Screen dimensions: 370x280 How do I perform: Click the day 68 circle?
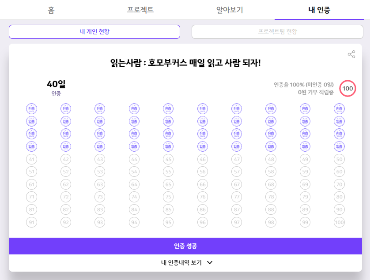[x=271, y=184]
